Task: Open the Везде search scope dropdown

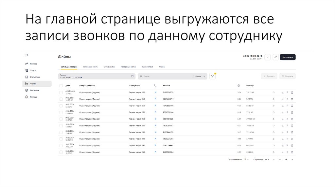Action: tap(201, 76)
